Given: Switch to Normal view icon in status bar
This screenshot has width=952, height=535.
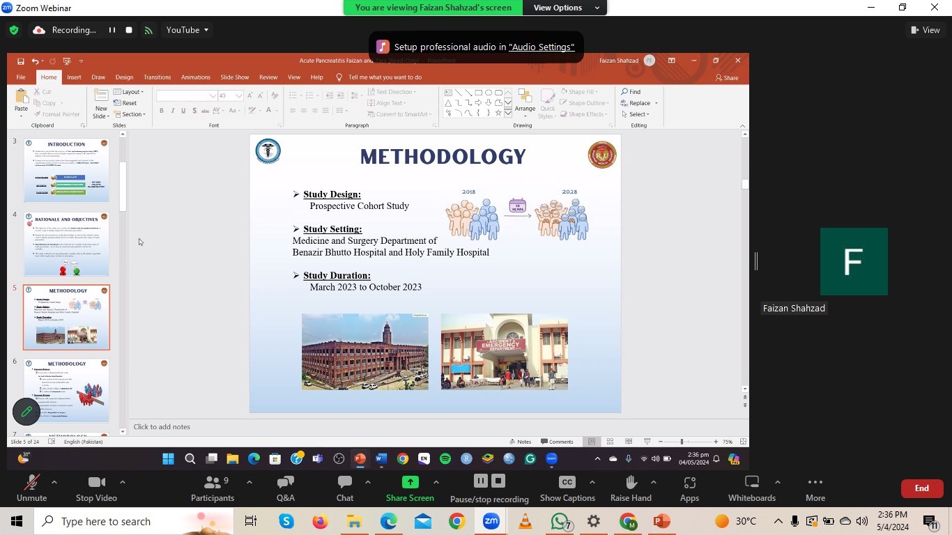Looking at the screenshot, I should click(592, 442).
